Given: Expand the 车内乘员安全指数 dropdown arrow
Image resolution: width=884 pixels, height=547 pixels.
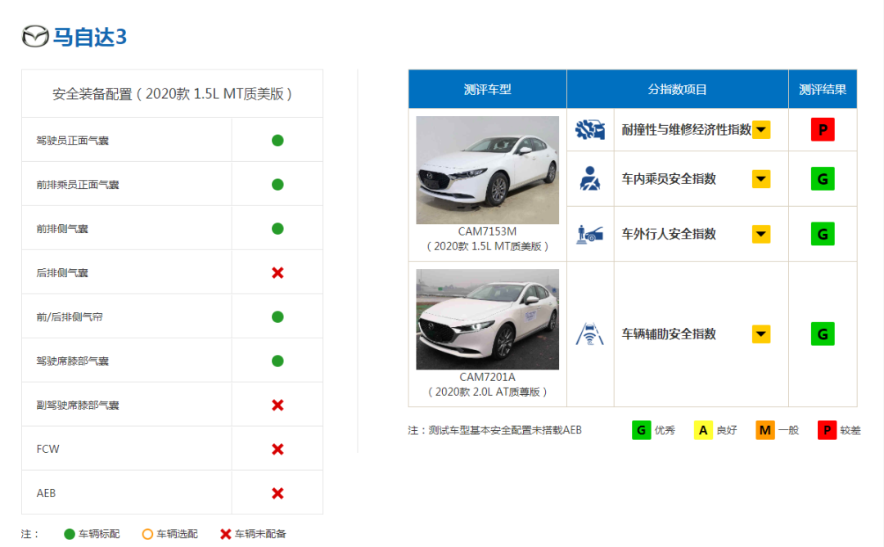Looking at the screenshot, I should point(761,178).
